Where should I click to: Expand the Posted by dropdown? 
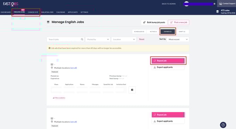click(98, 39)
